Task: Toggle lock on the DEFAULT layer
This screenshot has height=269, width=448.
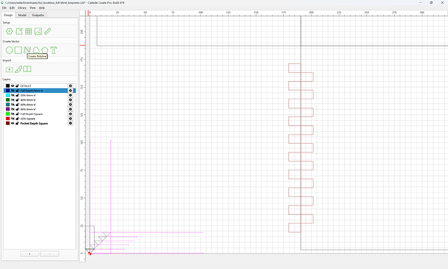Action: 17,86
